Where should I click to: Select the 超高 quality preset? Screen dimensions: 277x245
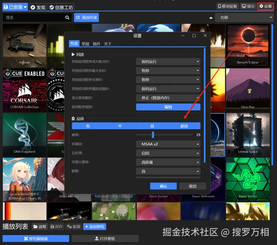click(184, 126)
